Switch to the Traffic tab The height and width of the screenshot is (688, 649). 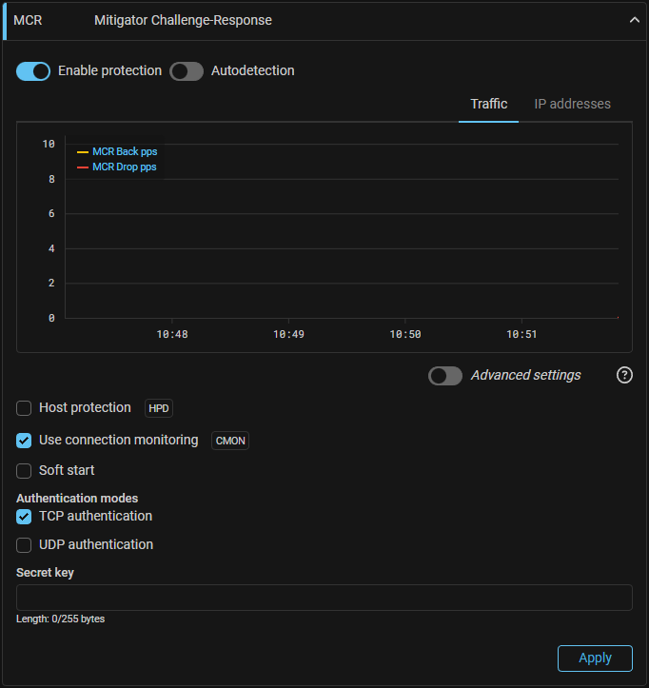tap(488, 104)
